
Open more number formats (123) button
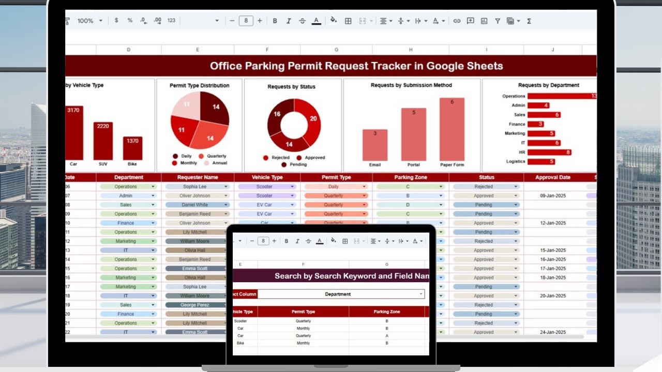click(171, 21)
